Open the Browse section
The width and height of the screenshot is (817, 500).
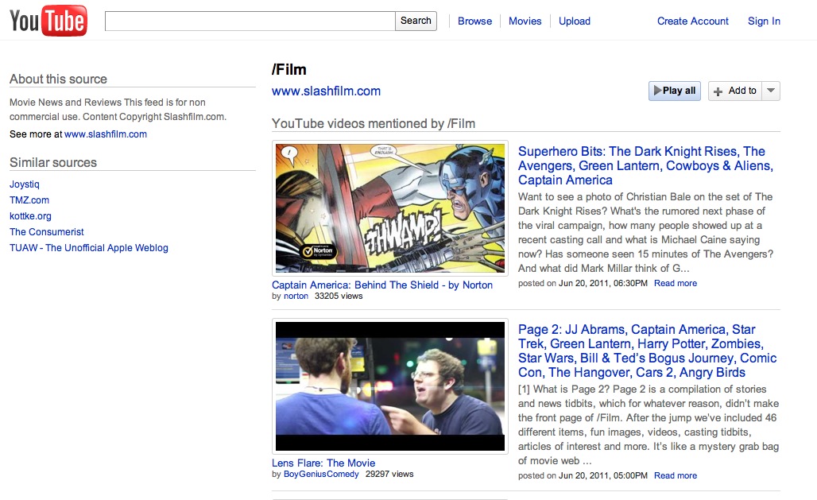tap(474, 21)
